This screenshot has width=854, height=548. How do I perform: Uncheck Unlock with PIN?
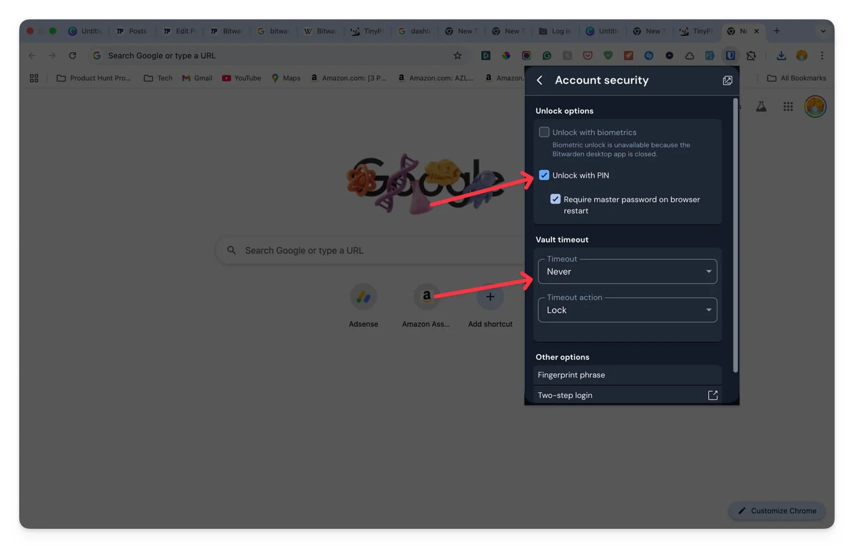coord(544,176)
